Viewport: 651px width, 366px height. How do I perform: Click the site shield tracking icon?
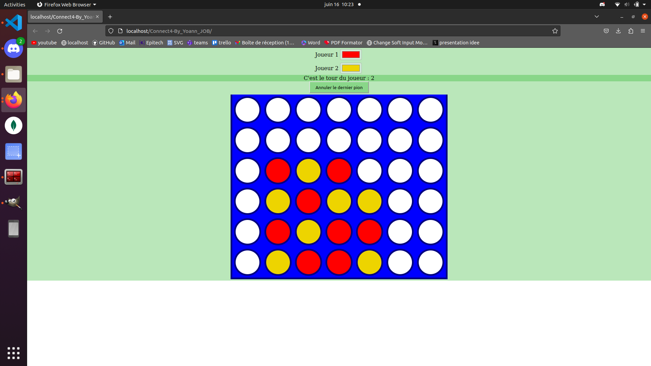[x=111, y=31]
